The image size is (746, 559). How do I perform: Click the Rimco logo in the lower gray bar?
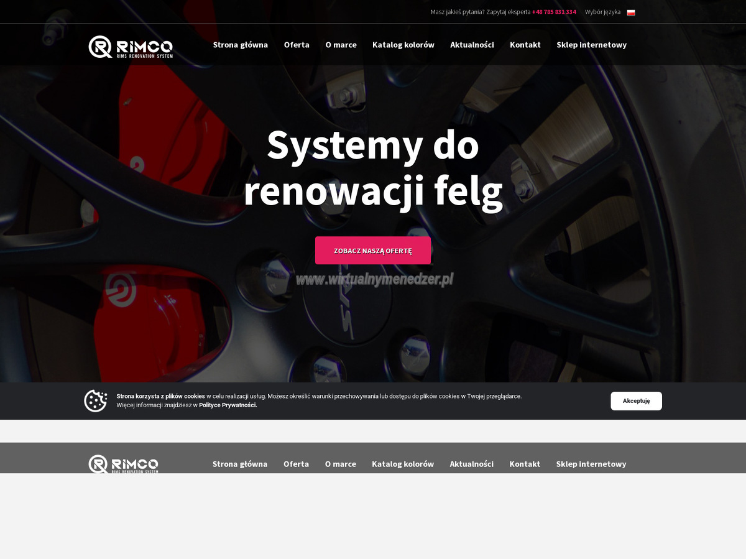123,464
